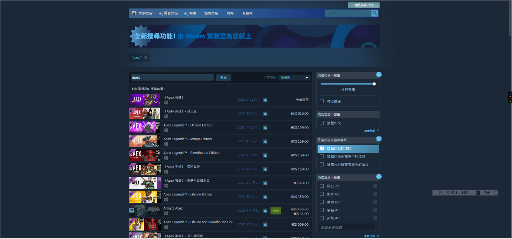Untick the 隱藏已忽略項目 checkbox
This screenshot has height=239, width=512.
coord(322,148)
